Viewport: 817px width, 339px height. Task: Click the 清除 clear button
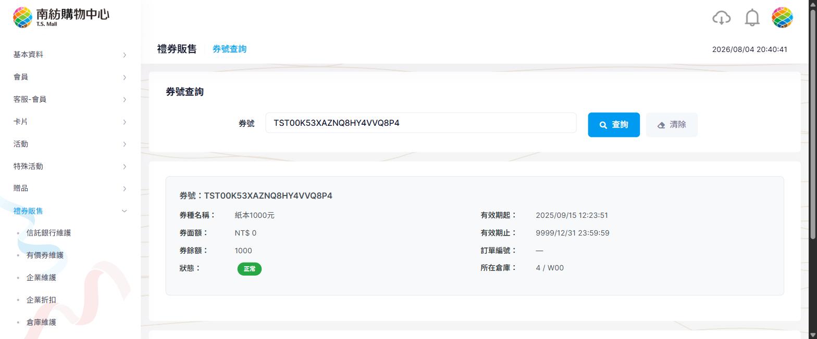672,125
